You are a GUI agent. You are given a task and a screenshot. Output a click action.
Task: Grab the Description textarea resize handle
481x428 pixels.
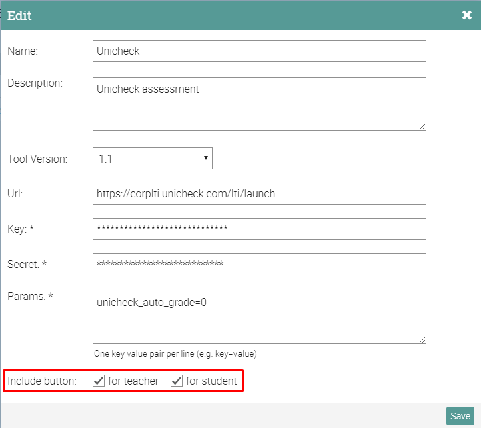tap(422, 127)
